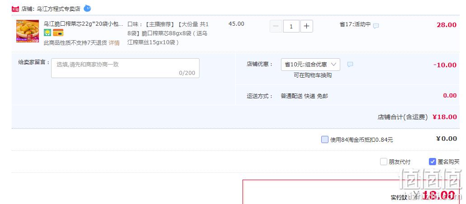Click the comment icon beside 省17:活动中
The height and width of the screenshot is (204, 466).
[376, 26]
